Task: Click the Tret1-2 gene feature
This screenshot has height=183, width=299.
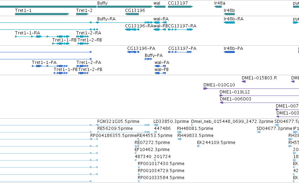Action: pyautogui.click(x=82, y=14)
